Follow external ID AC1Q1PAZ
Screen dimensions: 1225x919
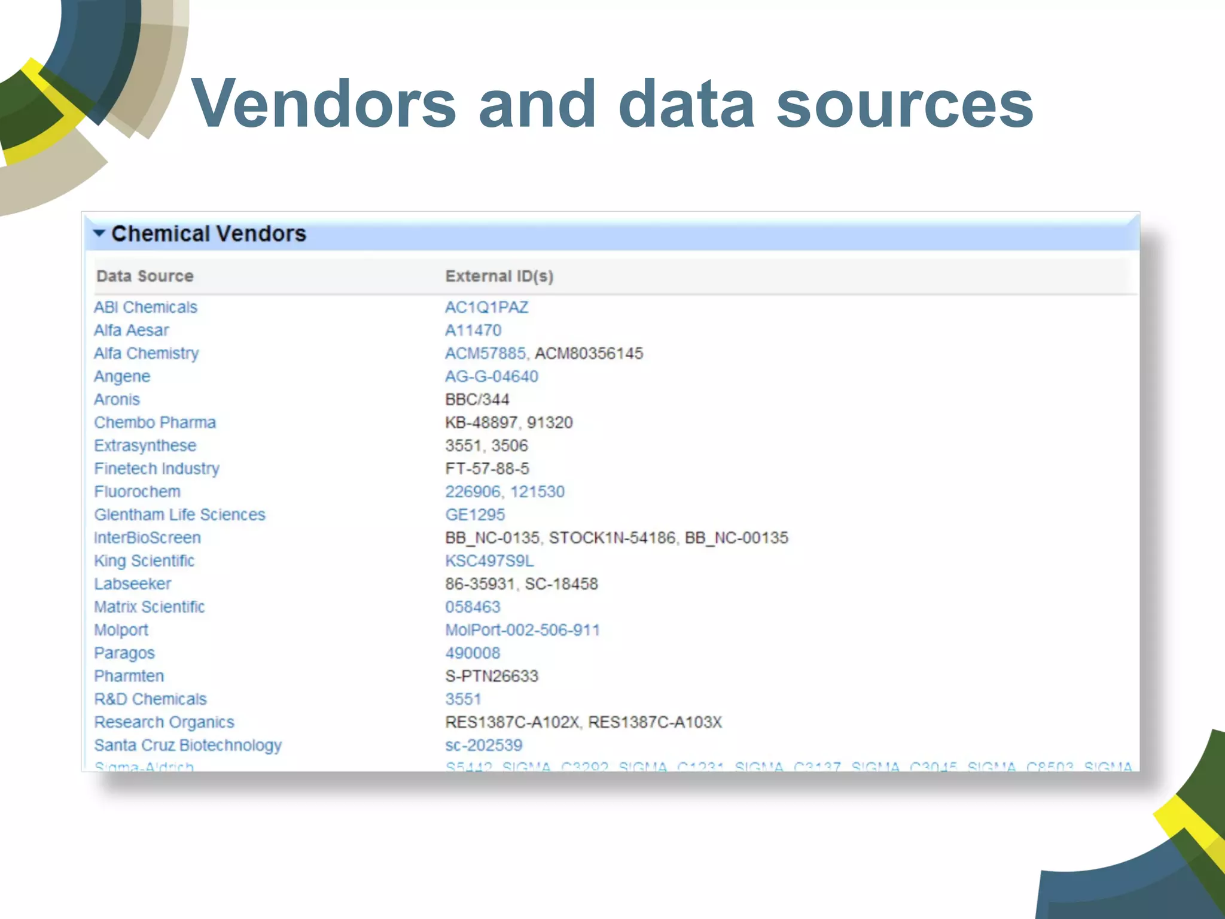coord(487,308)
